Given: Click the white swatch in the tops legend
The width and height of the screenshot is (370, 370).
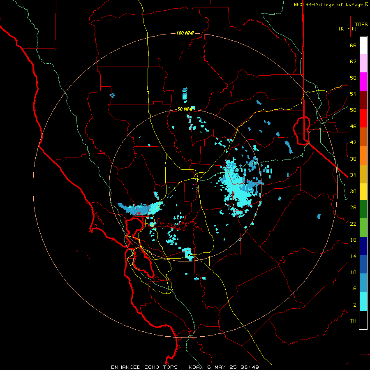Looking at the screenshot, I should pos(363,45).
